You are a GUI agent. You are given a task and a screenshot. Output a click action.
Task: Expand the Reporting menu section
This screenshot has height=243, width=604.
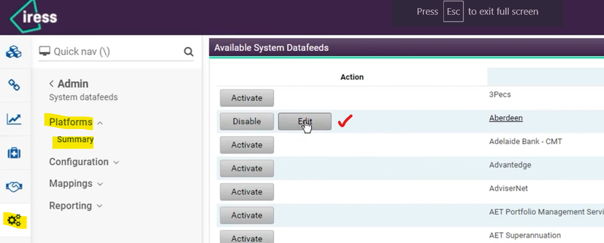coord(76,206)
